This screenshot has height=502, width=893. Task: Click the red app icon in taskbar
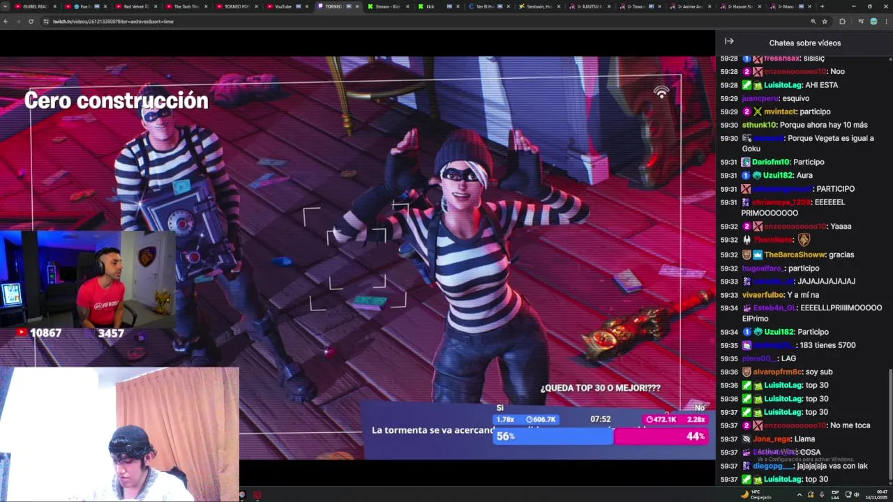257,495
